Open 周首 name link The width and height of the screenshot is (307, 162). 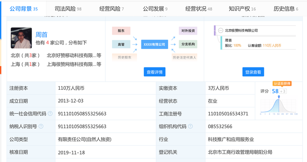[41, 35]
